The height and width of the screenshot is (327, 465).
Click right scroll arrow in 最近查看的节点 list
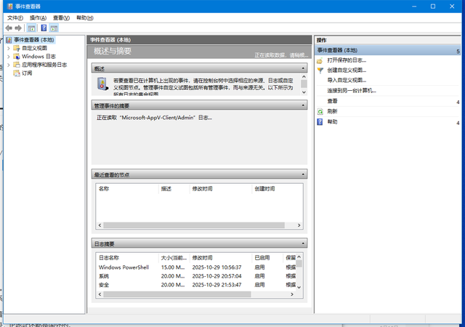(x=299, y=225)
